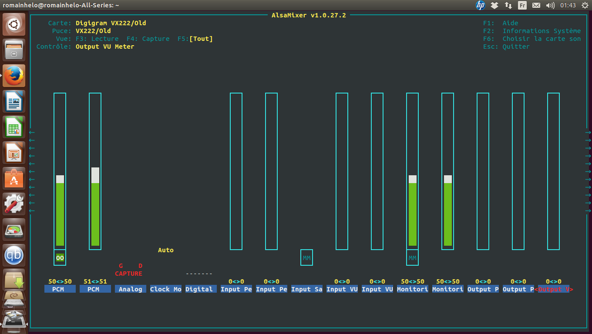Click the Auto value of Clock Mo
This screenshot has height=334, width=592.
166,250
